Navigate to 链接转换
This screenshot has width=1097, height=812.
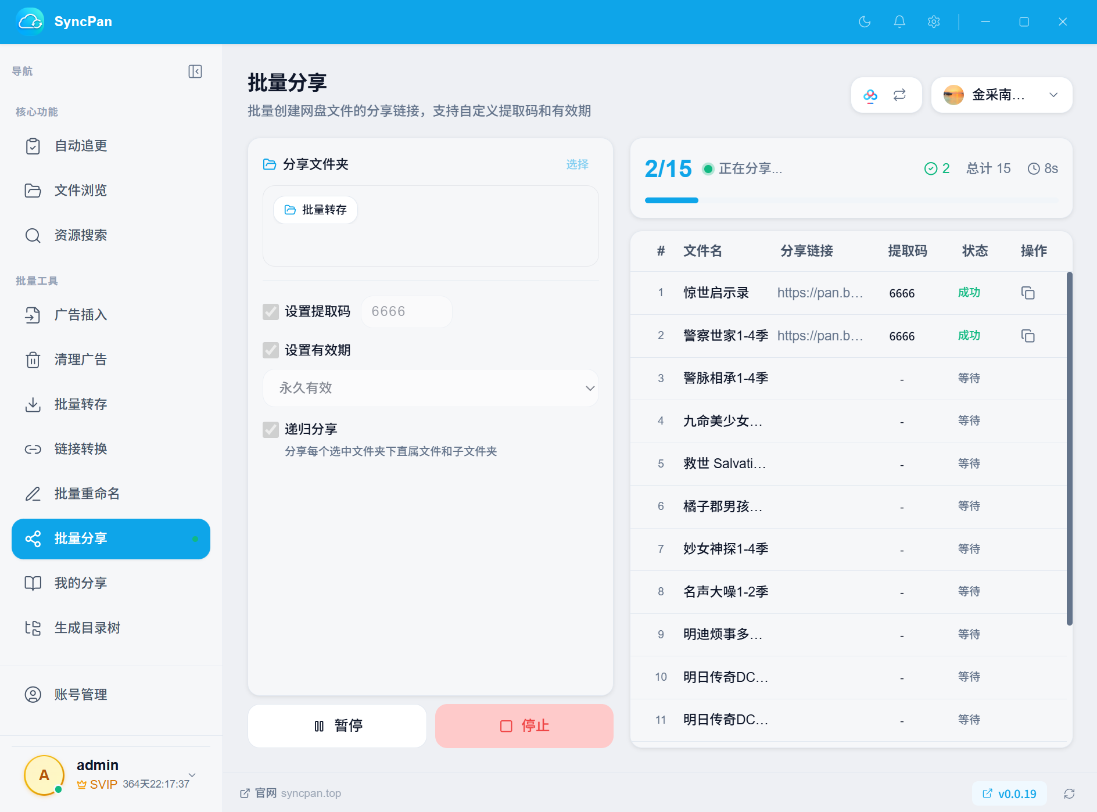[x=111, y=449]
